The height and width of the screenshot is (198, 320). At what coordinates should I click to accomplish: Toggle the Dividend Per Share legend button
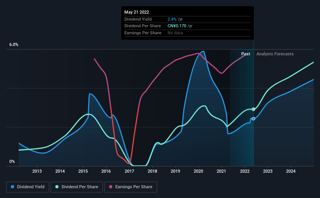coord(77,187)
